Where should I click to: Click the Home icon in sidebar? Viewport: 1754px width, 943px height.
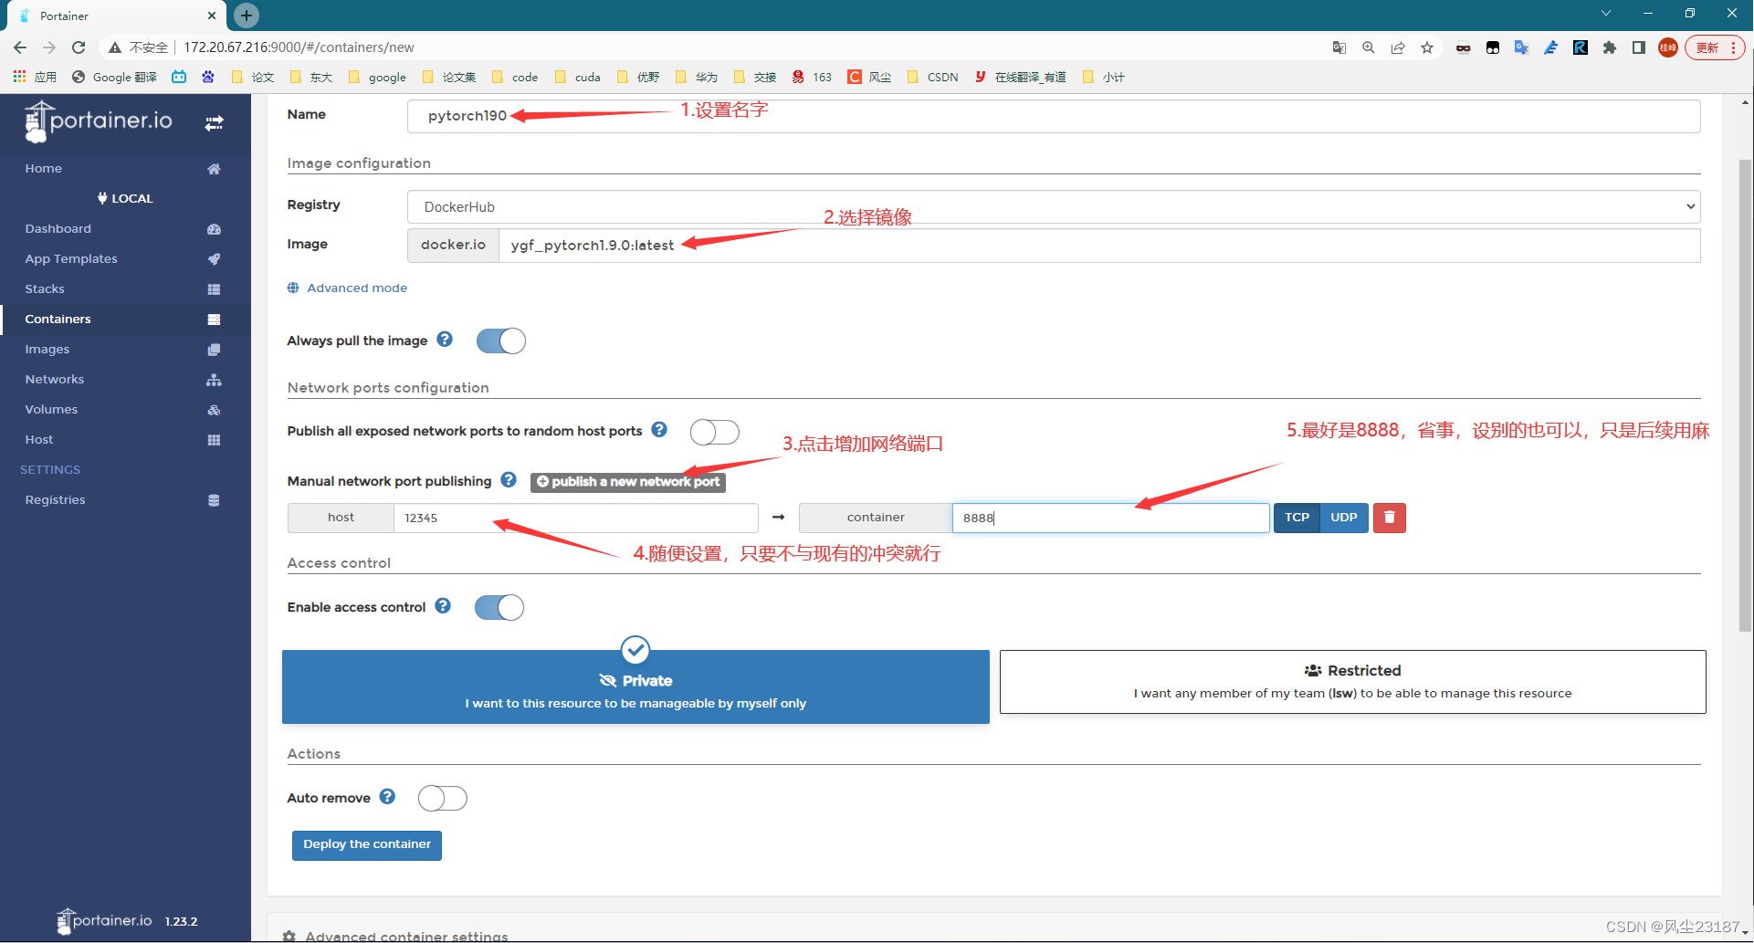point(214,169)
